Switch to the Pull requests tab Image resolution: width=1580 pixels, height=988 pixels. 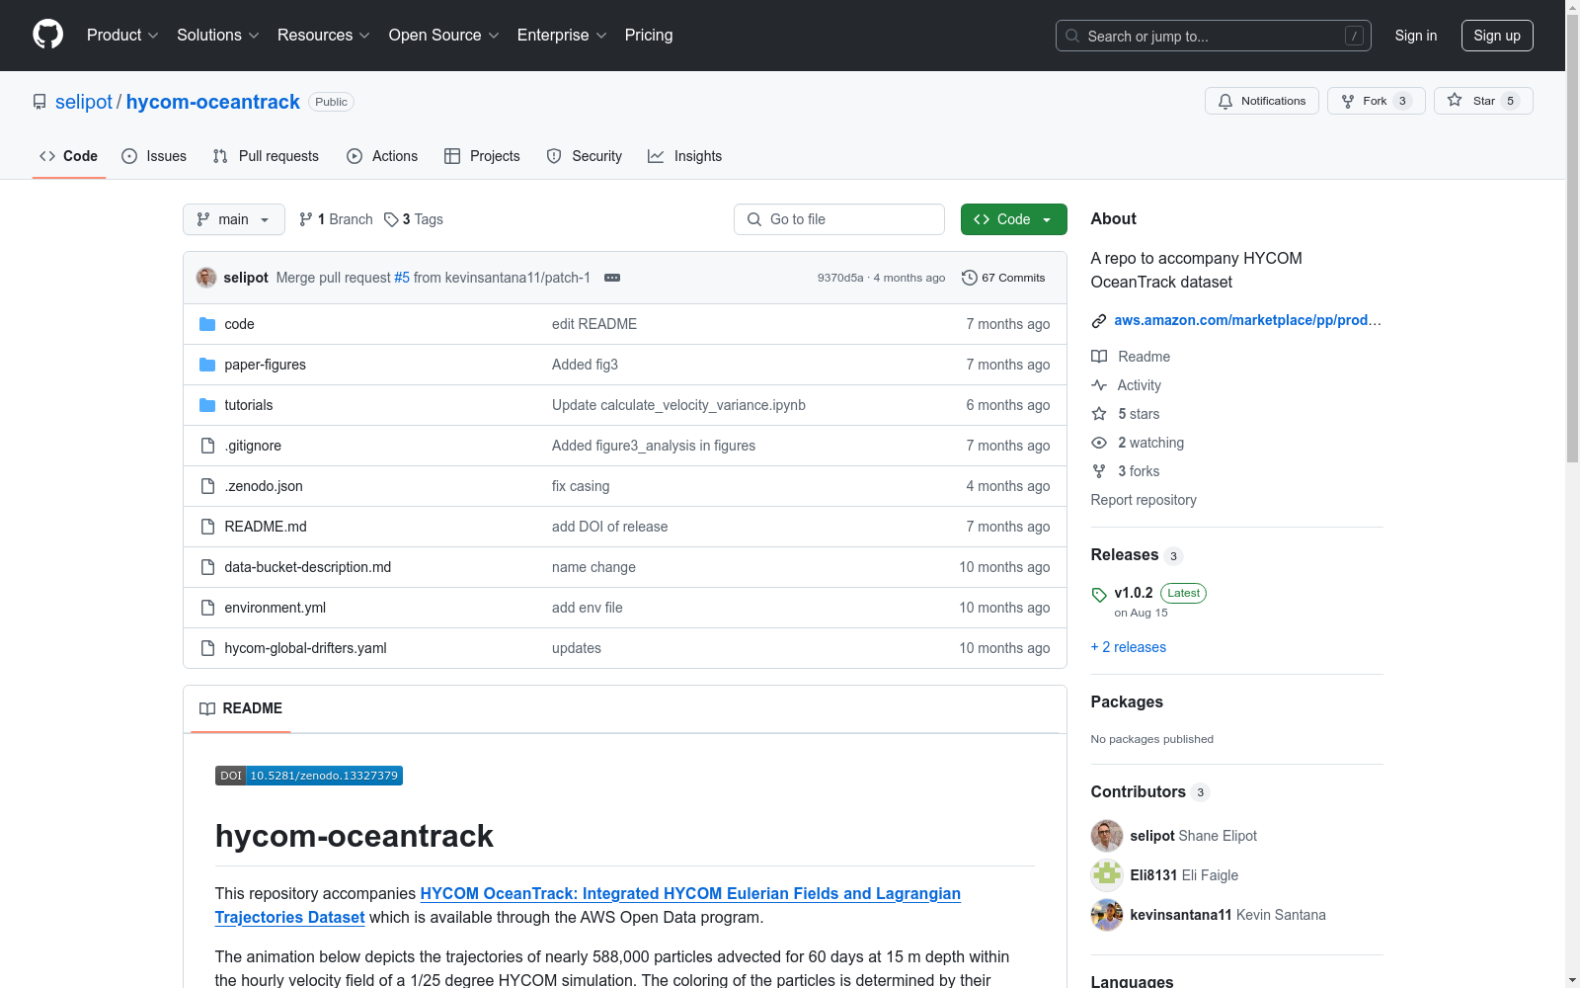coord(266,156)
